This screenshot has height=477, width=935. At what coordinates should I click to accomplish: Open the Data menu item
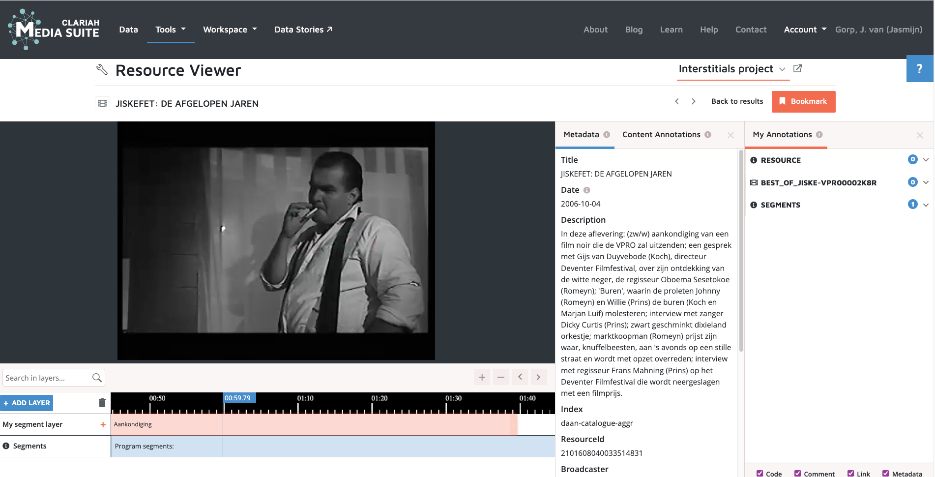128,30
